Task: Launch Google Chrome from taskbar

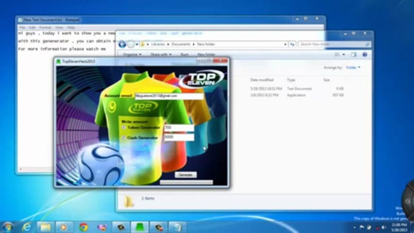Action: pyautogui.click(x=83, y=227)
